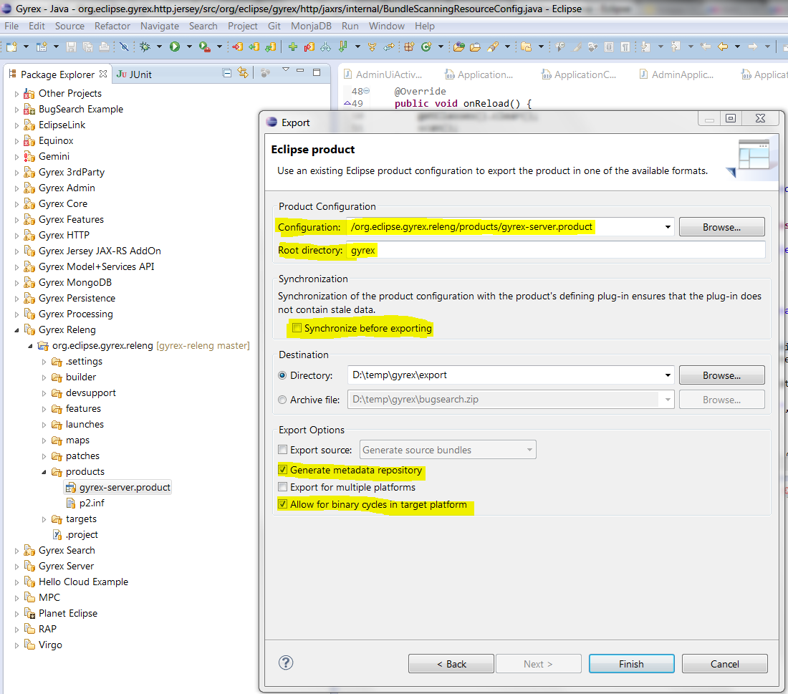This screenshot has height=694, width=788.
Task: Click the Previous Annotation icon
Action: (x=676, y=47)
